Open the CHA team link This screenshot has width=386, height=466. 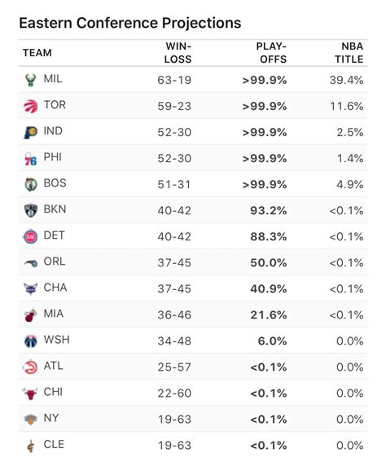tap(55, 288)
